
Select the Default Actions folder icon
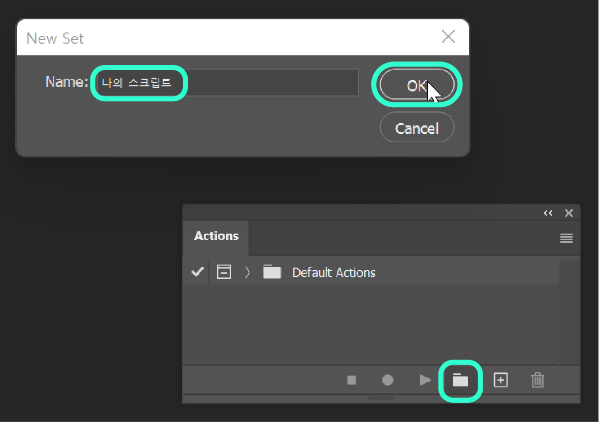(x=272, y=272)
